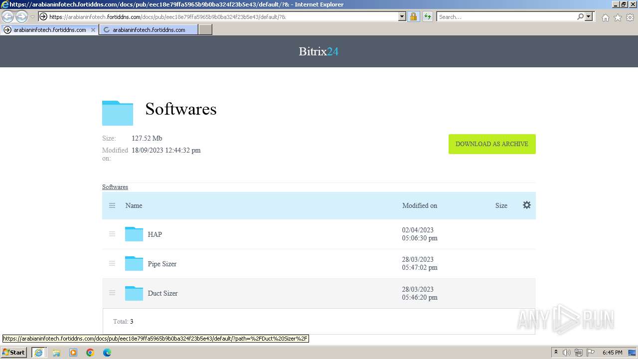This screenshot has width=638, height=359.
Task: Show hidden system tray icons arrow
Action: coord(556,353)
